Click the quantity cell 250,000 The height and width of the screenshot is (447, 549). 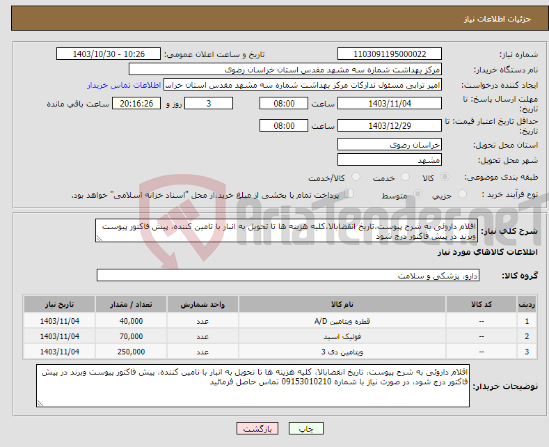pyautogui.click(x=131, y=352)
